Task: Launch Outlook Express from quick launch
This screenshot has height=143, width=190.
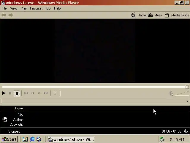Action: point(39,139)
